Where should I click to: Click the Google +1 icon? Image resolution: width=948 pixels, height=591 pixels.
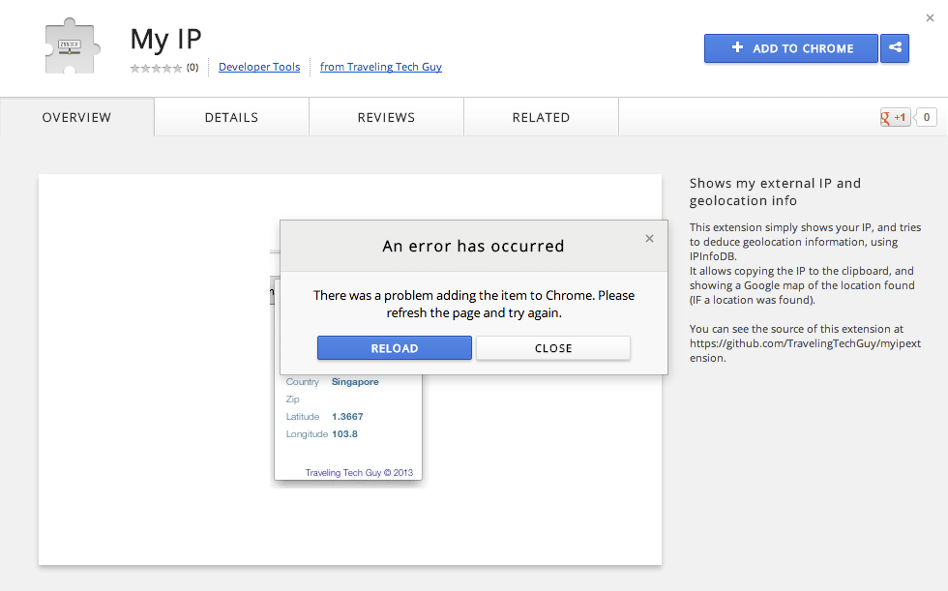tap(895, 117)
